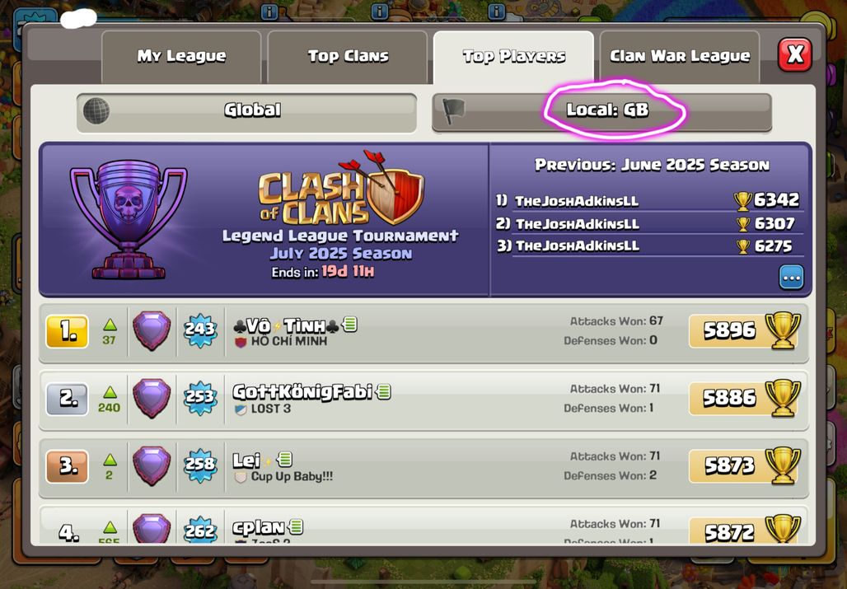Expand previous season results with blue dots button

[791, 278]
